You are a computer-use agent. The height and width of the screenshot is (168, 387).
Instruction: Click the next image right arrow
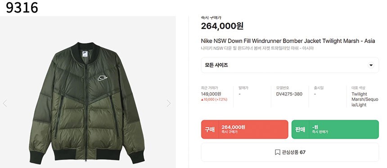(168, 103)
